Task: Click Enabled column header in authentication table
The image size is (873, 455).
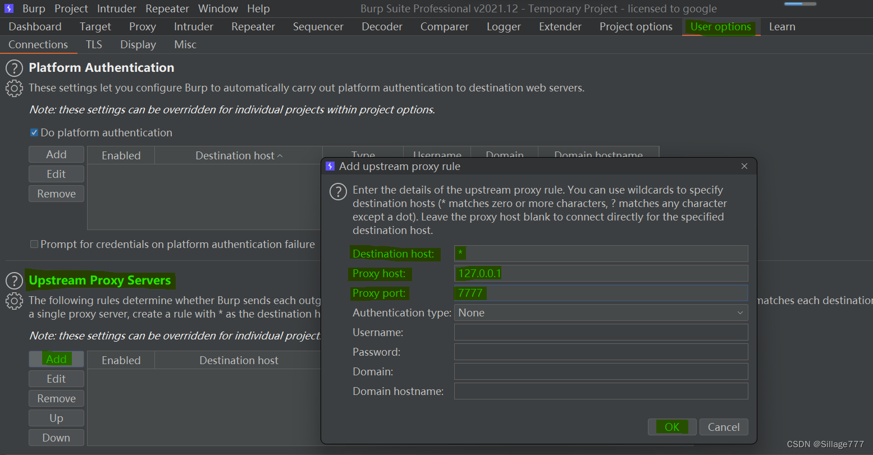Action: click(x=121, y=155)
